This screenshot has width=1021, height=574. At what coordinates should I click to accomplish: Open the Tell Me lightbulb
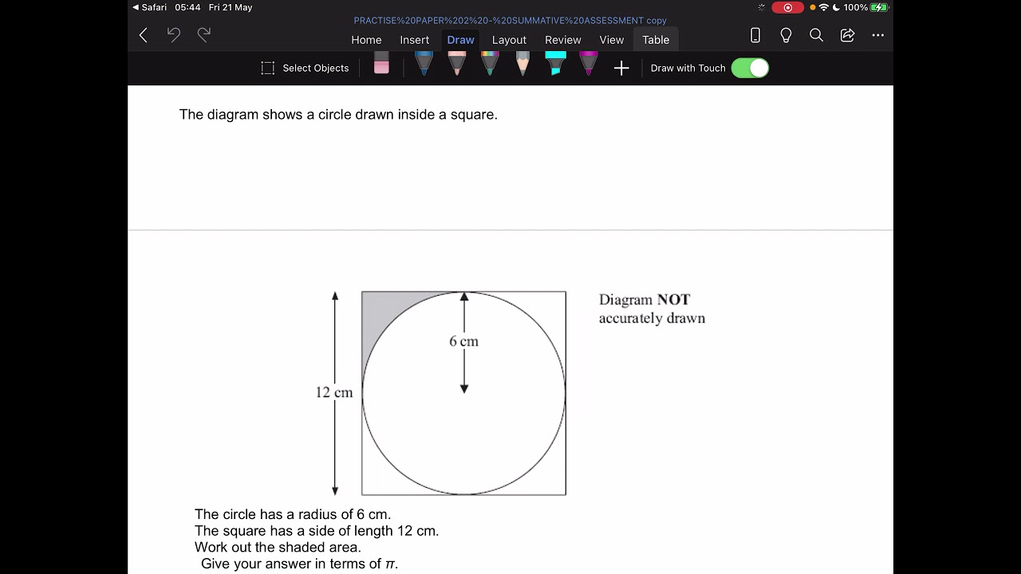click(786, 35)
